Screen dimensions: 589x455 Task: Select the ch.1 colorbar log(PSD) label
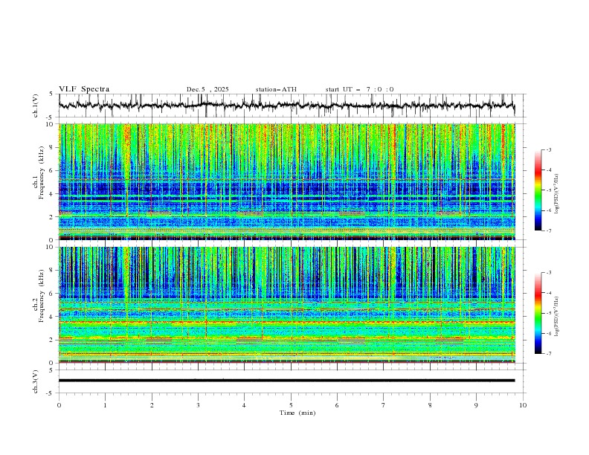pos(556,194)
